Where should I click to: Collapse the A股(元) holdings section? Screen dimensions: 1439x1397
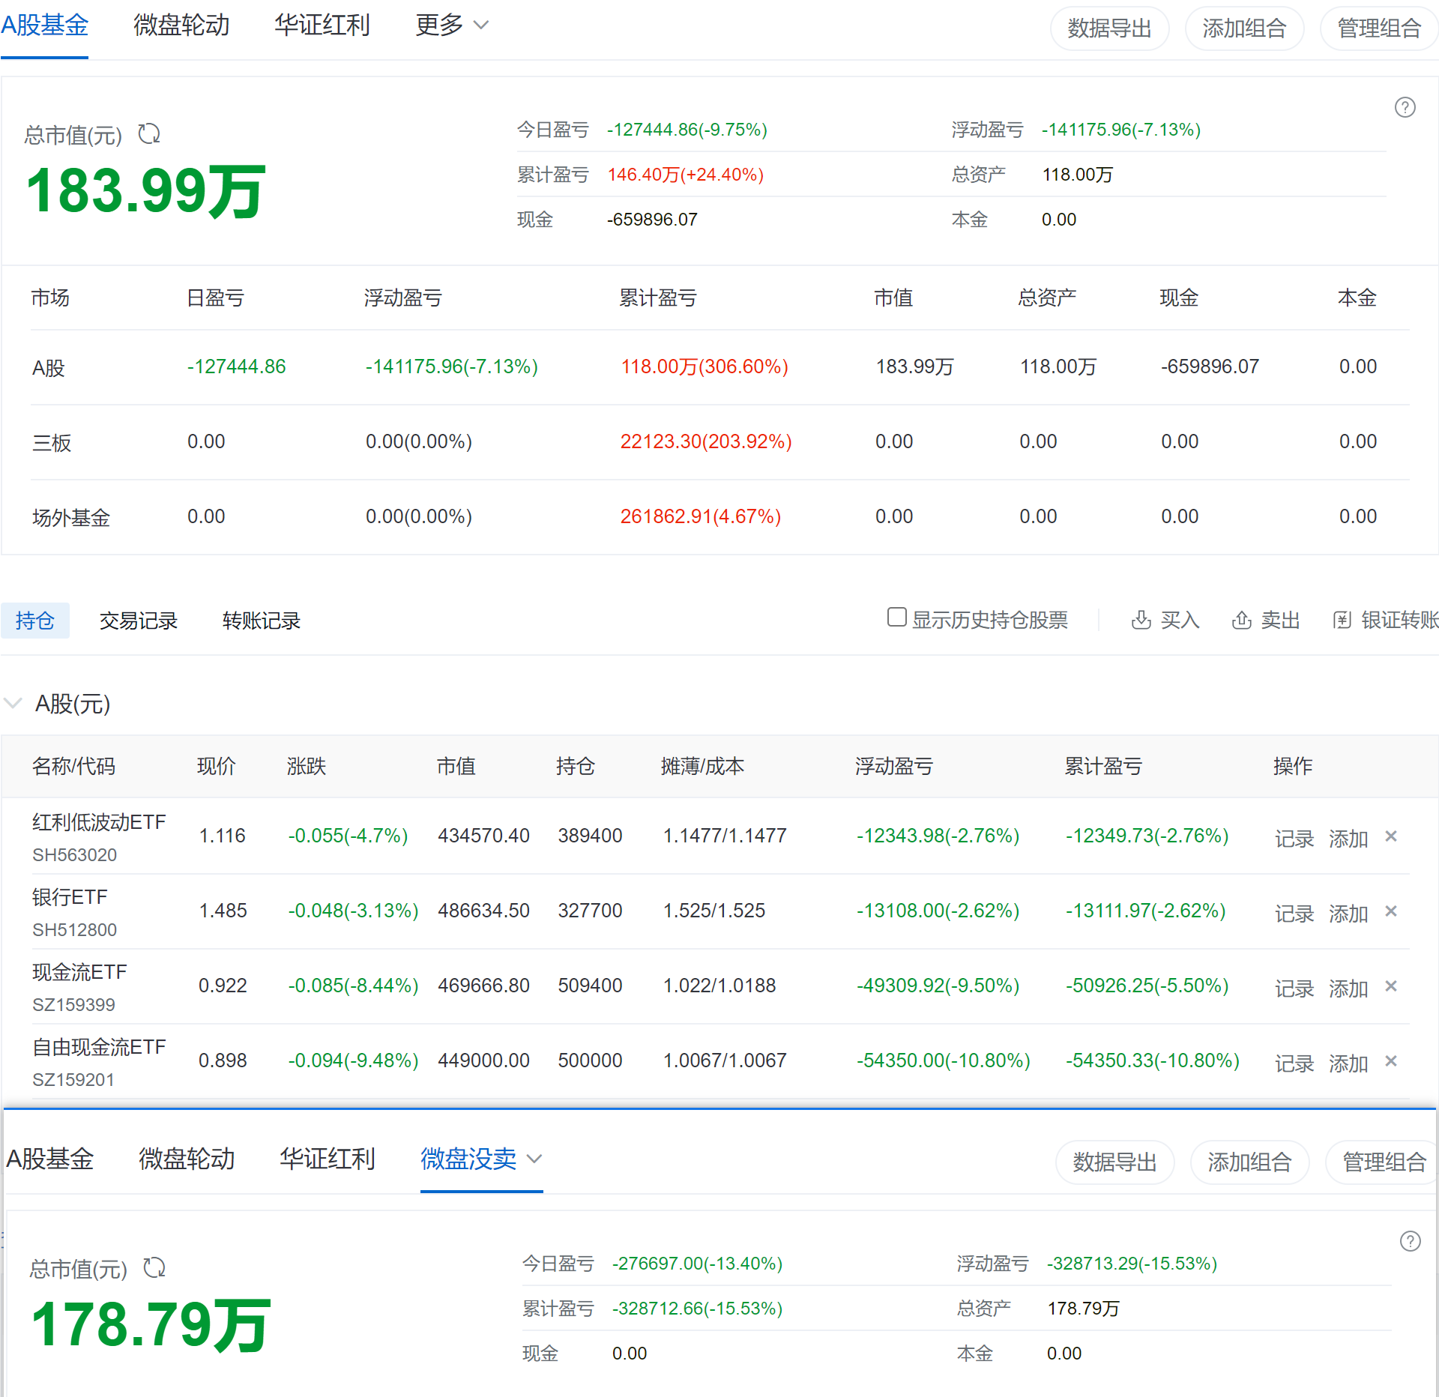click(13, 703)
